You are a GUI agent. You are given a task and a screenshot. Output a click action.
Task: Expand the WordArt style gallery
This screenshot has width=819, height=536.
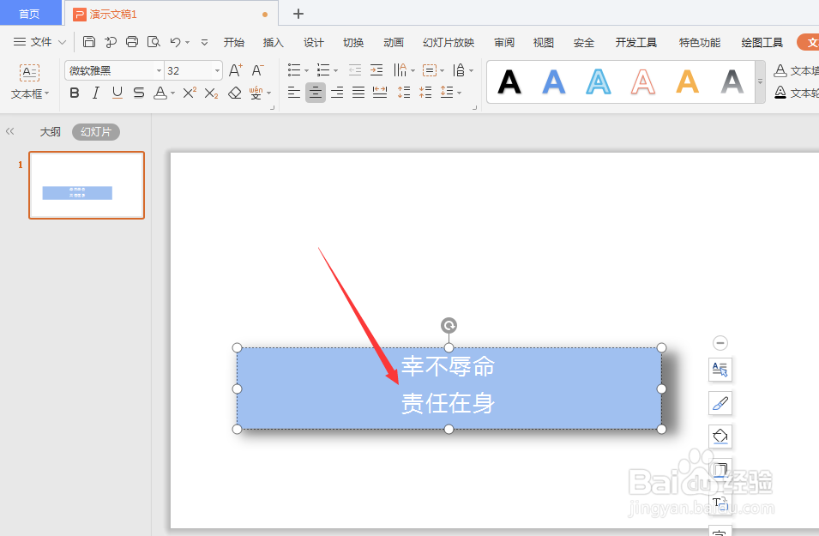click(760, 82)
